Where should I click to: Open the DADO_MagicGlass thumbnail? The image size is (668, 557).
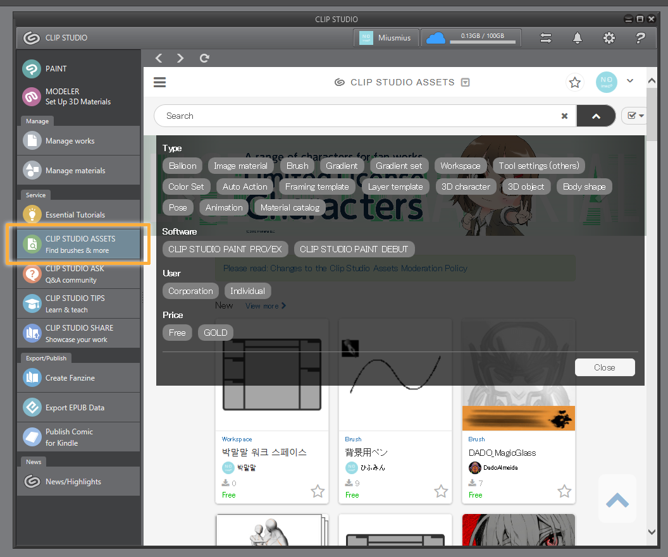click(x=519, y=375)
